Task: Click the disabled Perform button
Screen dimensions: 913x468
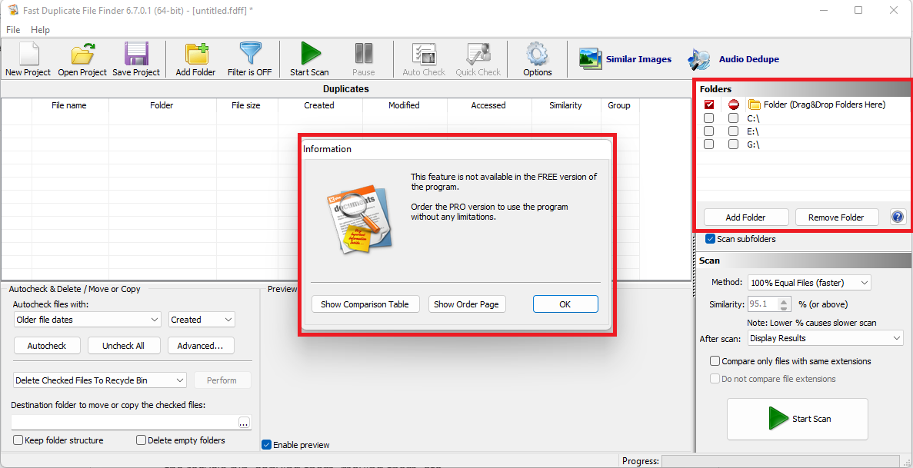Action: tap(222, 380)
